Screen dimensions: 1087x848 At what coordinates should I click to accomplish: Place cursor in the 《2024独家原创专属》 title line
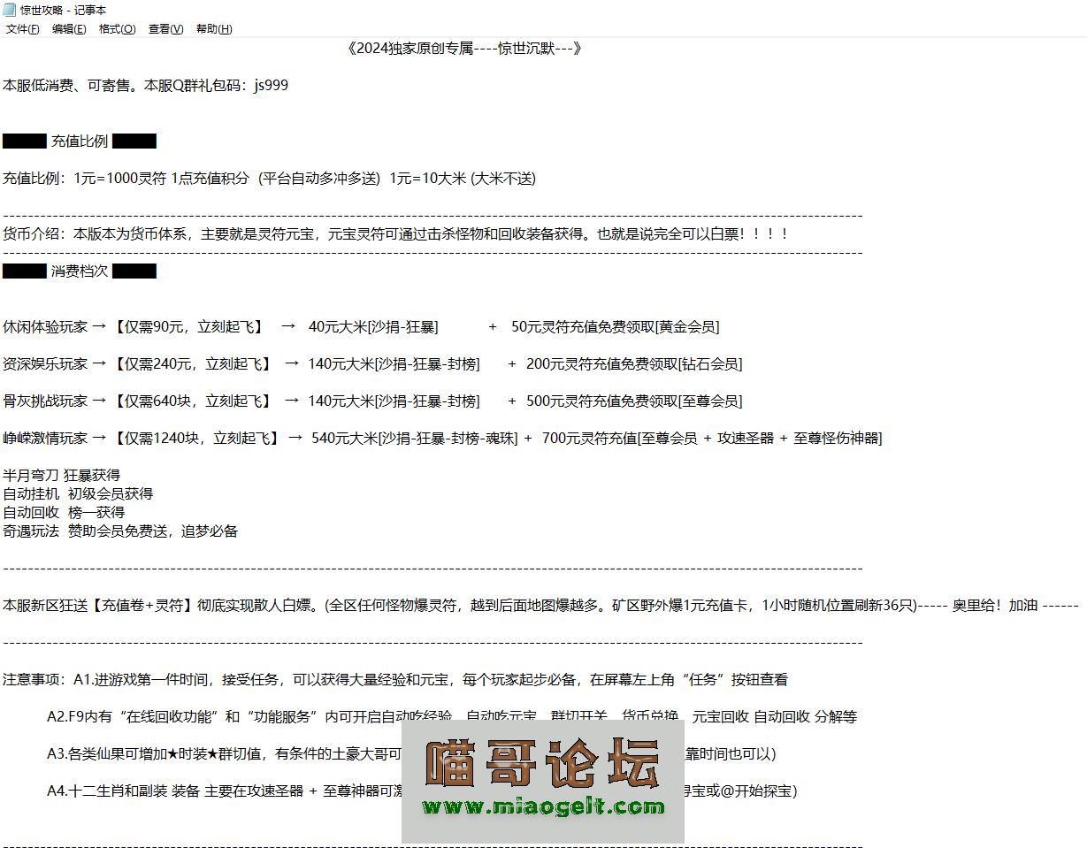[x=464, y=49]
